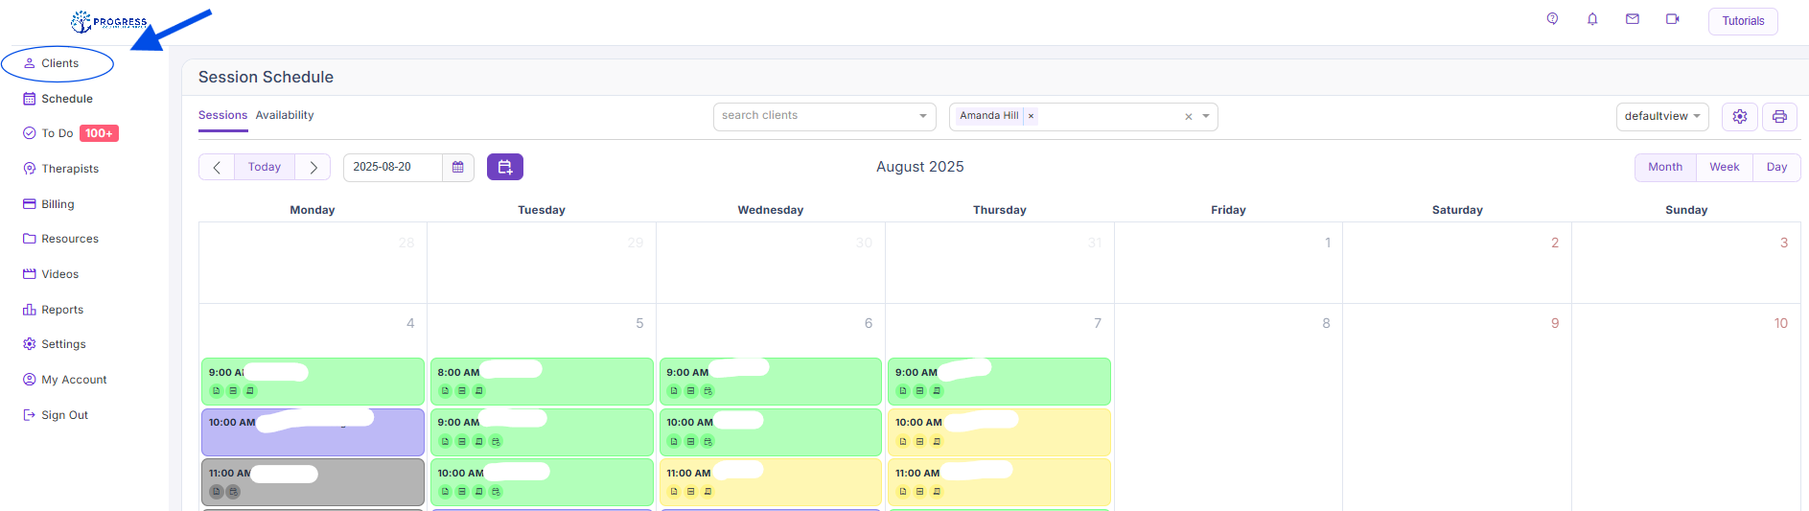Open Clients in the sidebar

[59, 63]
